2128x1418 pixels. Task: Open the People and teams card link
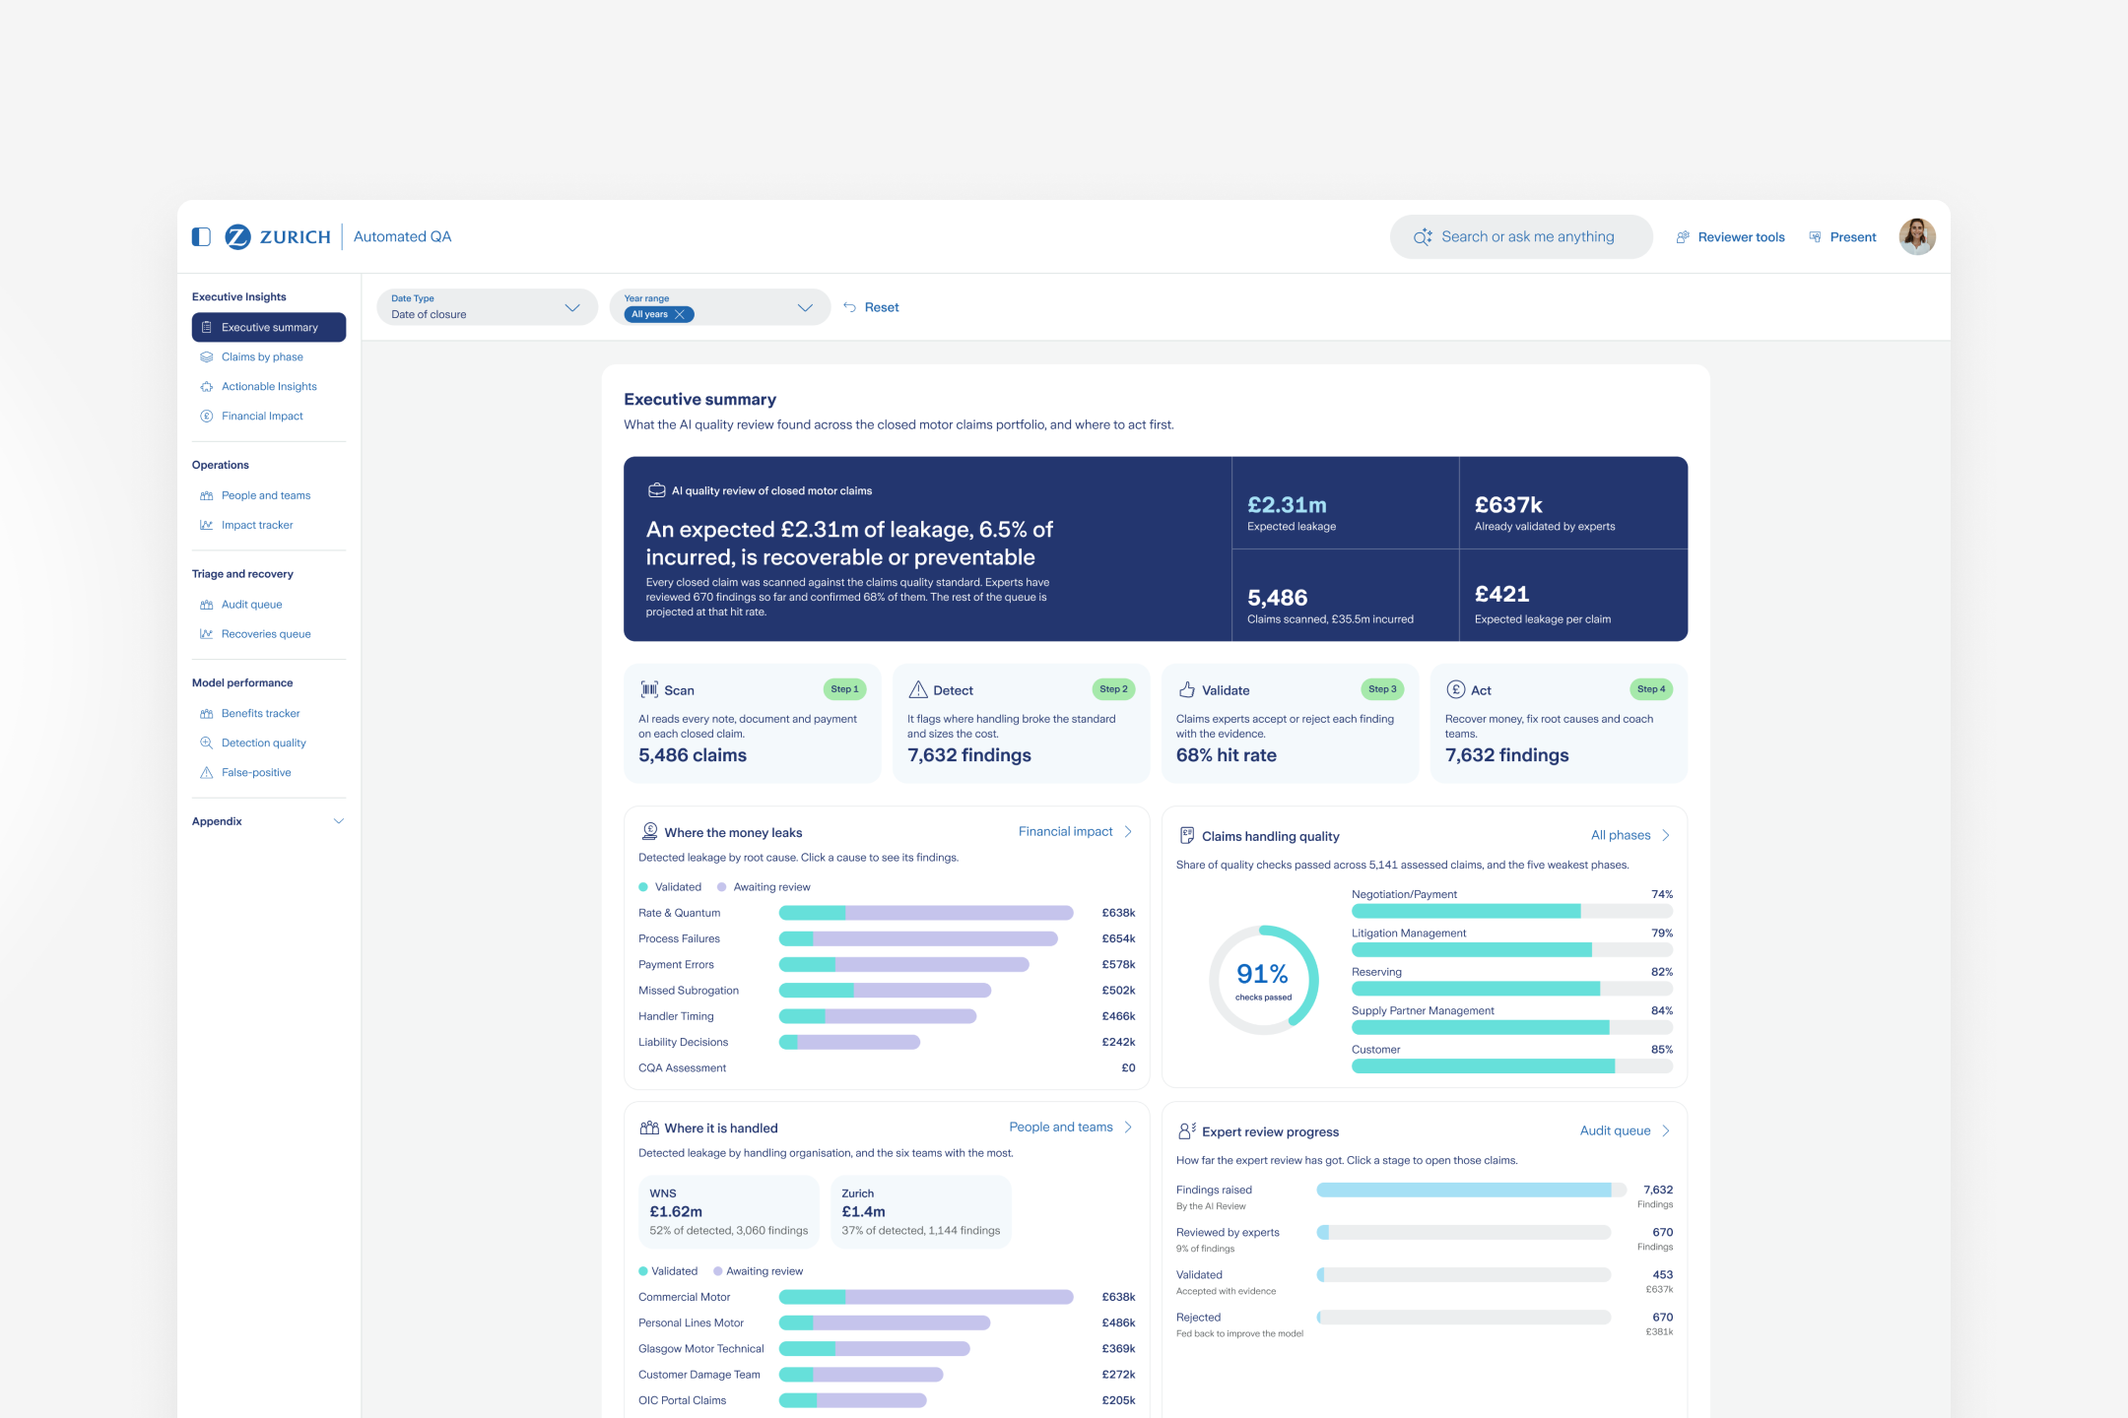(x=1070, y=1127)
